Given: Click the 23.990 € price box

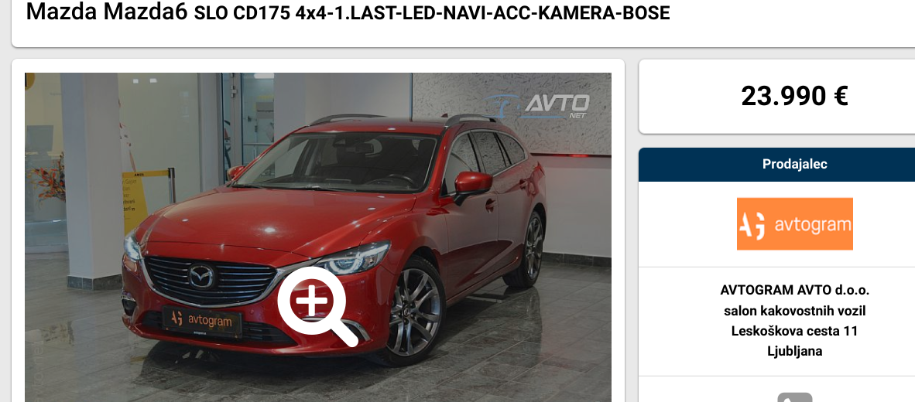Looking at the screenshot, I should click(776, 96).
